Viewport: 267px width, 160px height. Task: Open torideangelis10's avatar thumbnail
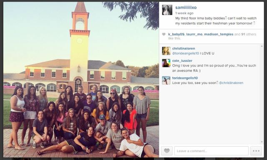(166, 80)
